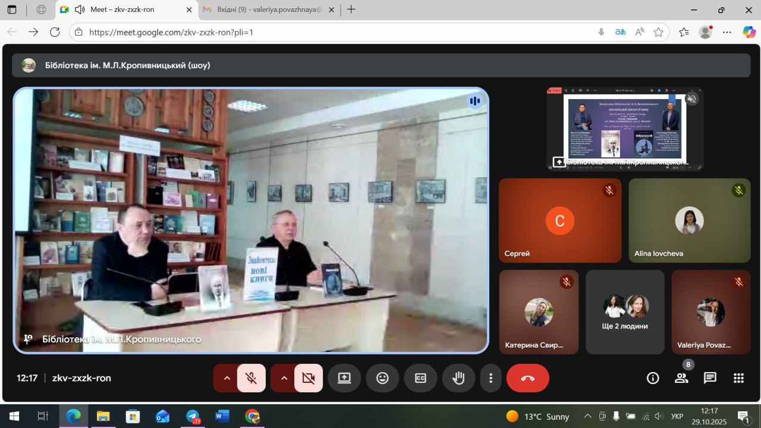Open More options three-dot menu
761x428 pixels.
coord(490,378)
